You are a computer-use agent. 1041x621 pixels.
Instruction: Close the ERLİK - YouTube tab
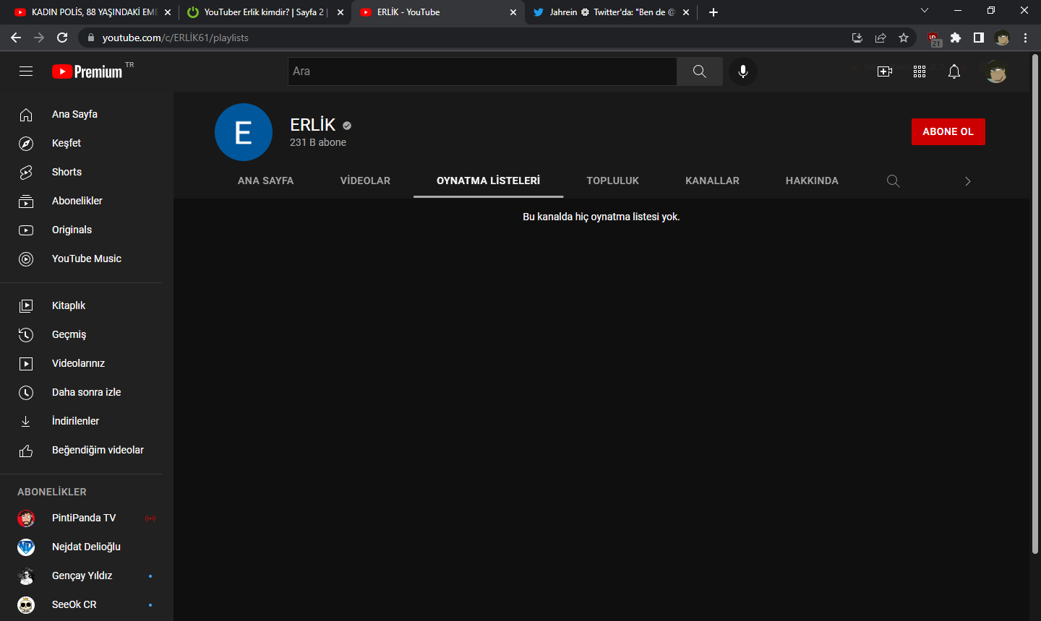[x=513, y=12]
